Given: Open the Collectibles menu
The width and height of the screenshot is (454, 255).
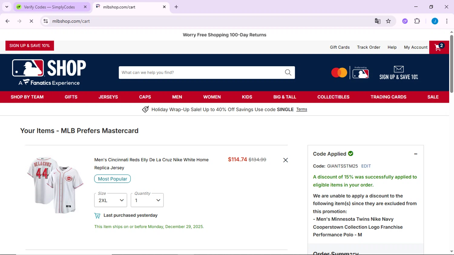Looking at the screenshot, I should (x=333, y=97).
